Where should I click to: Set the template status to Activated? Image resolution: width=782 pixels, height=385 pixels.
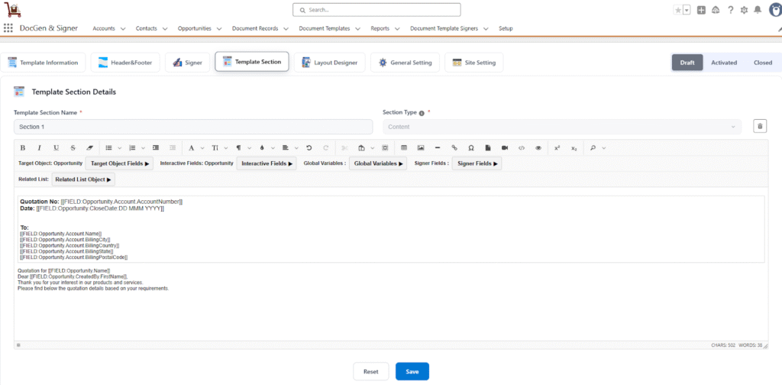724,63
